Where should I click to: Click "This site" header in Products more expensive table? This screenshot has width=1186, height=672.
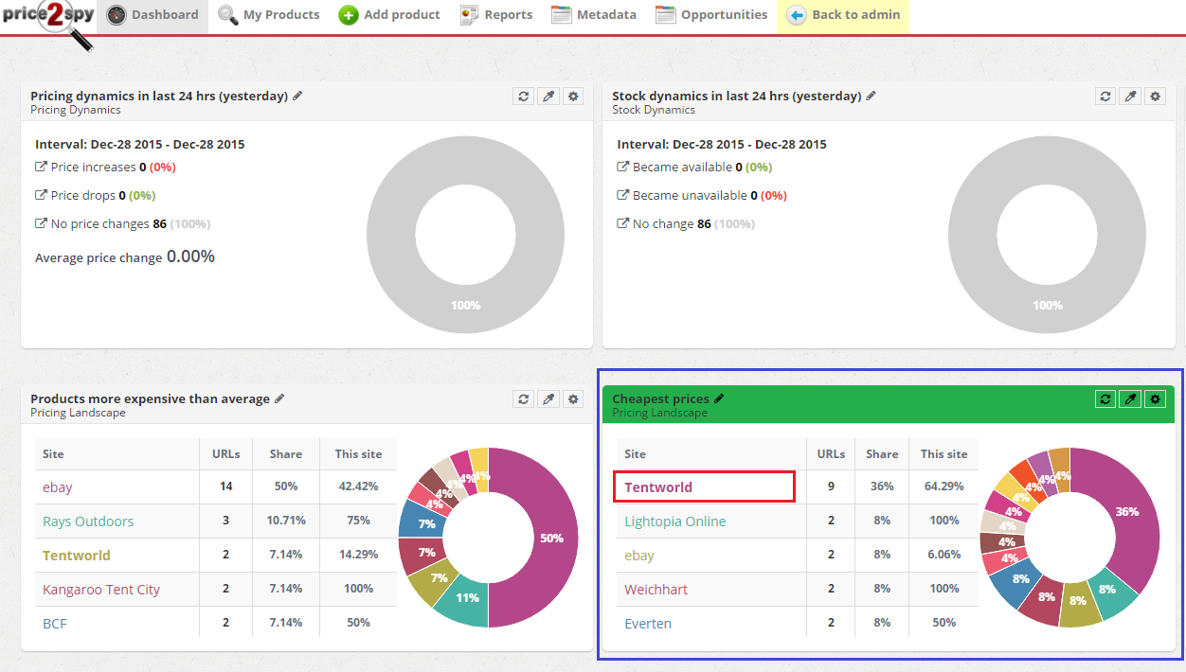pyautogui.click(x=358, y=454)
